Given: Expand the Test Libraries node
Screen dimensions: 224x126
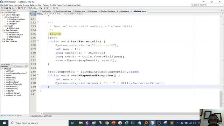Looking at the screenshot, I should tap(3, 41).
